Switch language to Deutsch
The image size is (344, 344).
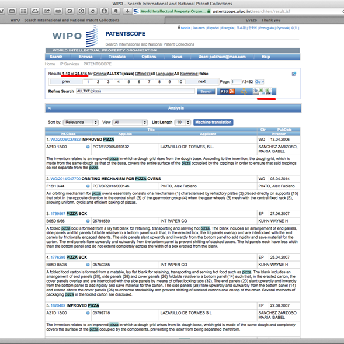click(x=199, y=28)
